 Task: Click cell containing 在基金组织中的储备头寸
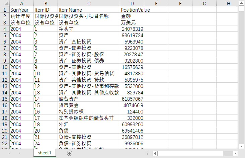89,118
